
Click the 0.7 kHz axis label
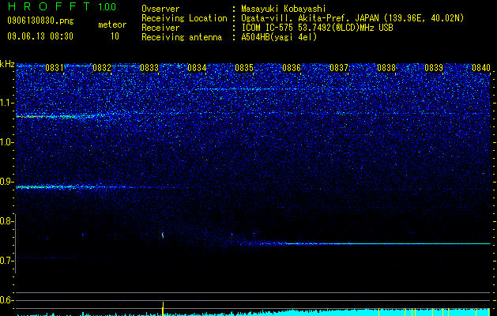(6, 261)
